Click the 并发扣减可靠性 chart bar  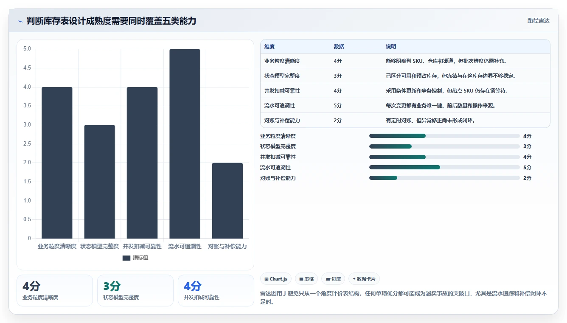(142, 163)
